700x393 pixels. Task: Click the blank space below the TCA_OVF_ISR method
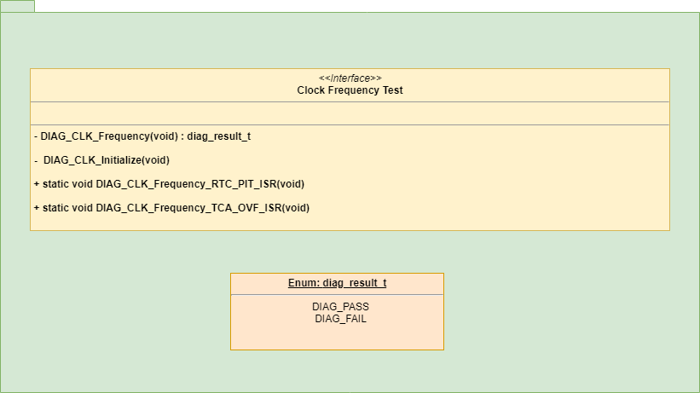350,222
